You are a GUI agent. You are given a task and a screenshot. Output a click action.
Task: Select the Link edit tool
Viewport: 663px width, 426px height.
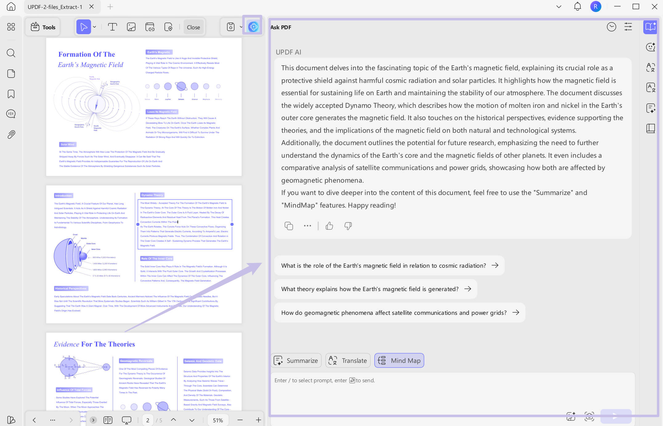[150, 27]
